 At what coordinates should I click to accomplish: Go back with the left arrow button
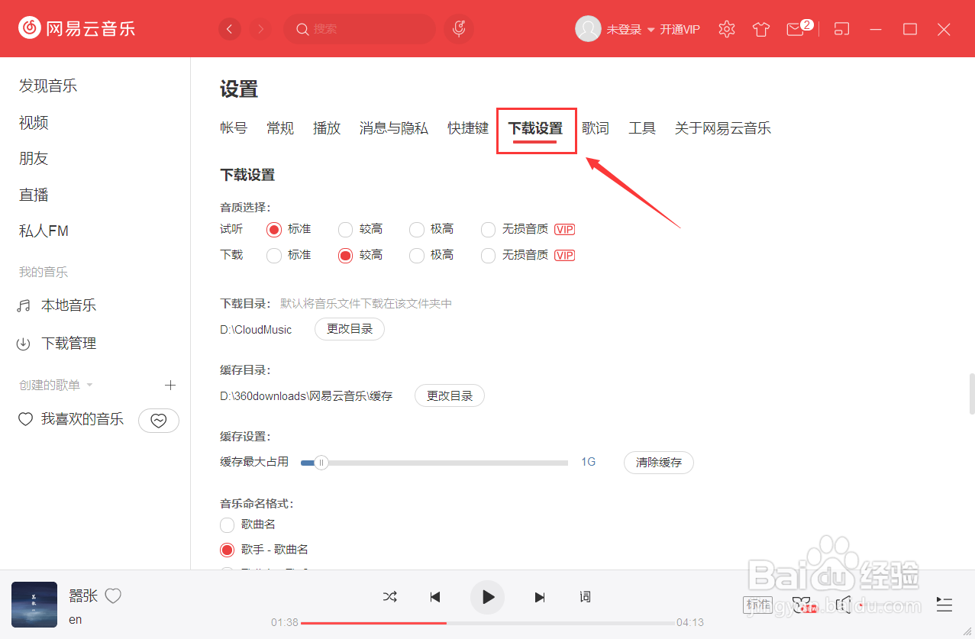coord(230,29)
